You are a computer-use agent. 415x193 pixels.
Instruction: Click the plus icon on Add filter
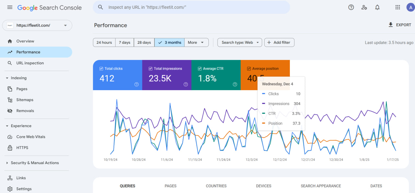pos(269,42)
